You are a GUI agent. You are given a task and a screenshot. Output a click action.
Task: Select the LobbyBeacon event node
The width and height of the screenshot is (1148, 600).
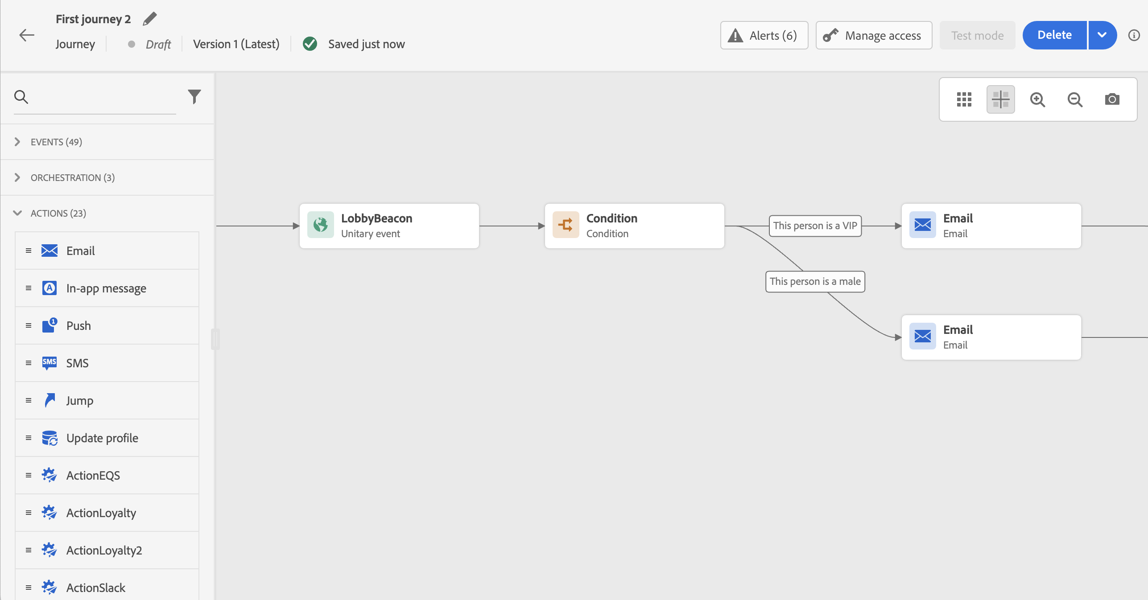pyautogui.click(x=389, y=226)
